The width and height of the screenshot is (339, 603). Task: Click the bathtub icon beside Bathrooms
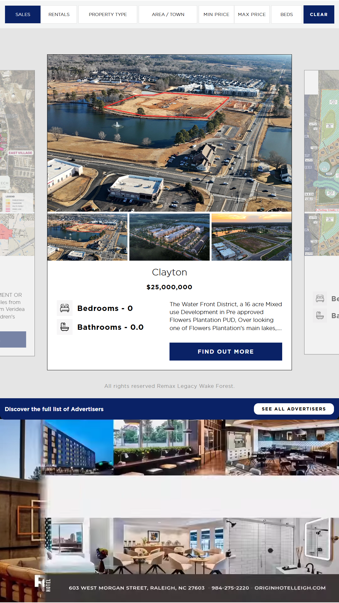click(65, 327)
